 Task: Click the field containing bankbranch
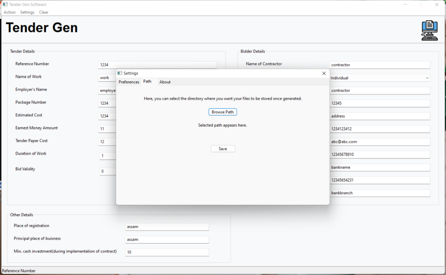click(x=380, y=193)
